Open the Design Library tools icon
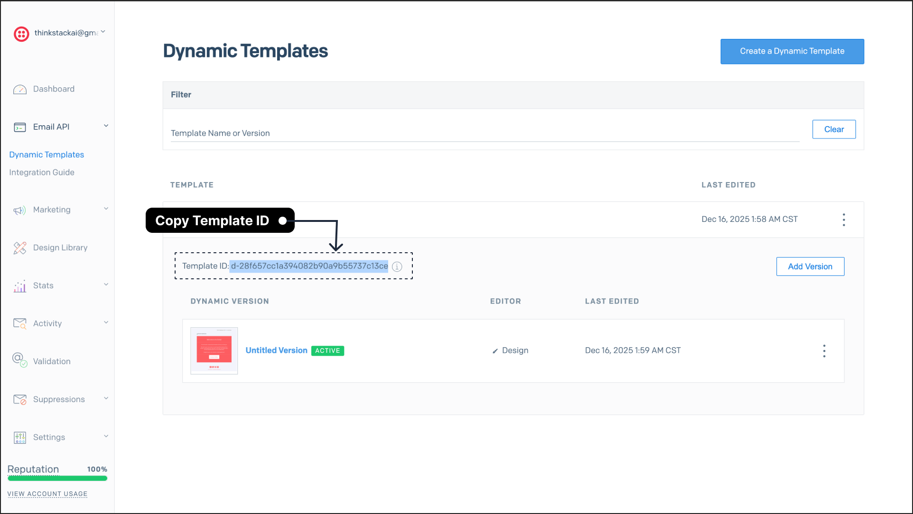Viewport: 913px width, 514px height. [19, 248]
